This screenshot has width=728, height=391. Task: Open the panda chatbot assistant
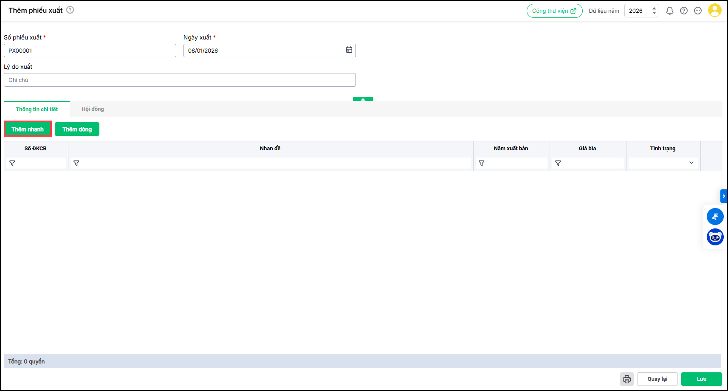715,237
